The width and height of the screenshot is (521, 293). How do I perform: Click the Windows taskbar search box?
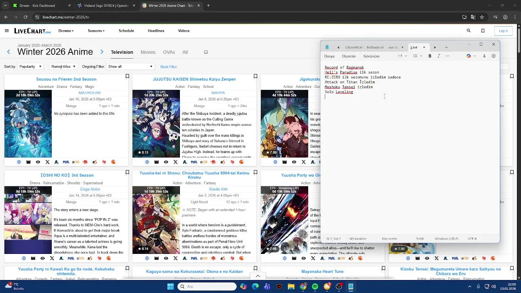click(x=207, y=286)
